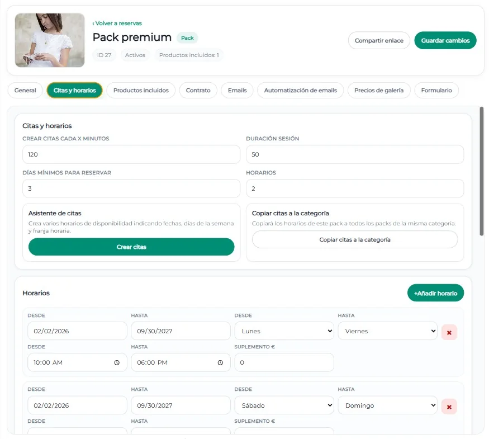Click the Pack premium title
Viewport: 489px width, 439px height.
click(132, 37)
